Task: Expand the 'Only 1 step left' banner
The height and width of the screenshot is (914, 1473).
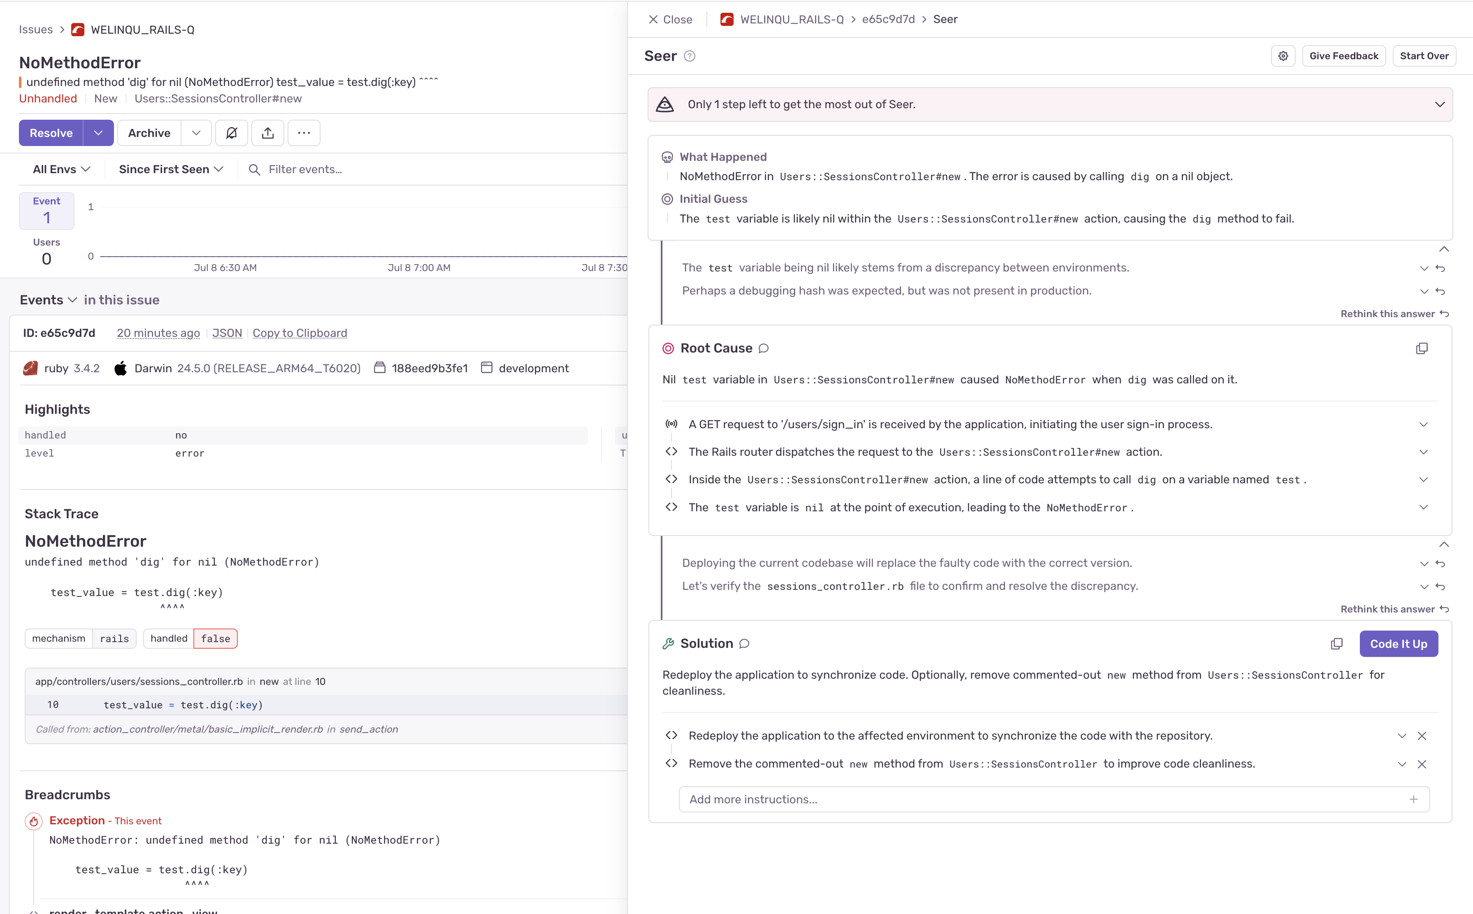Action: (1440, 104)
